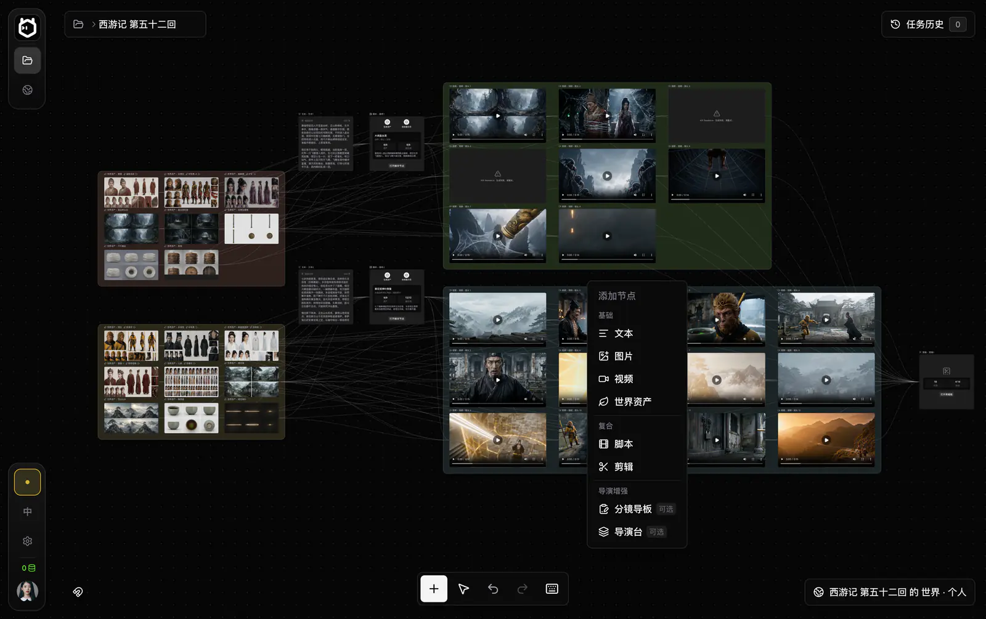This screenshot has width=986, height=619.
Task: Click the swirl icon right of the avatar
Action: pyautogui.click(x=78, y=592)
